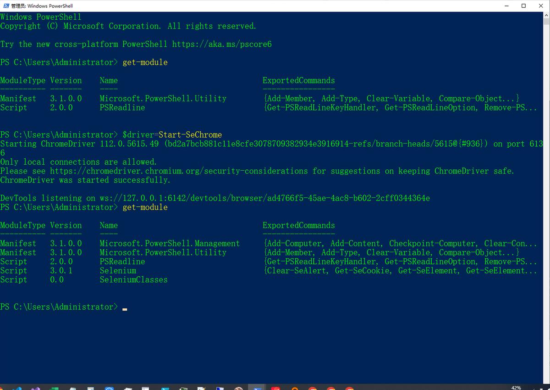Click the chromedriver.chromium.org security link
The image size is (550, 390).
179,171
